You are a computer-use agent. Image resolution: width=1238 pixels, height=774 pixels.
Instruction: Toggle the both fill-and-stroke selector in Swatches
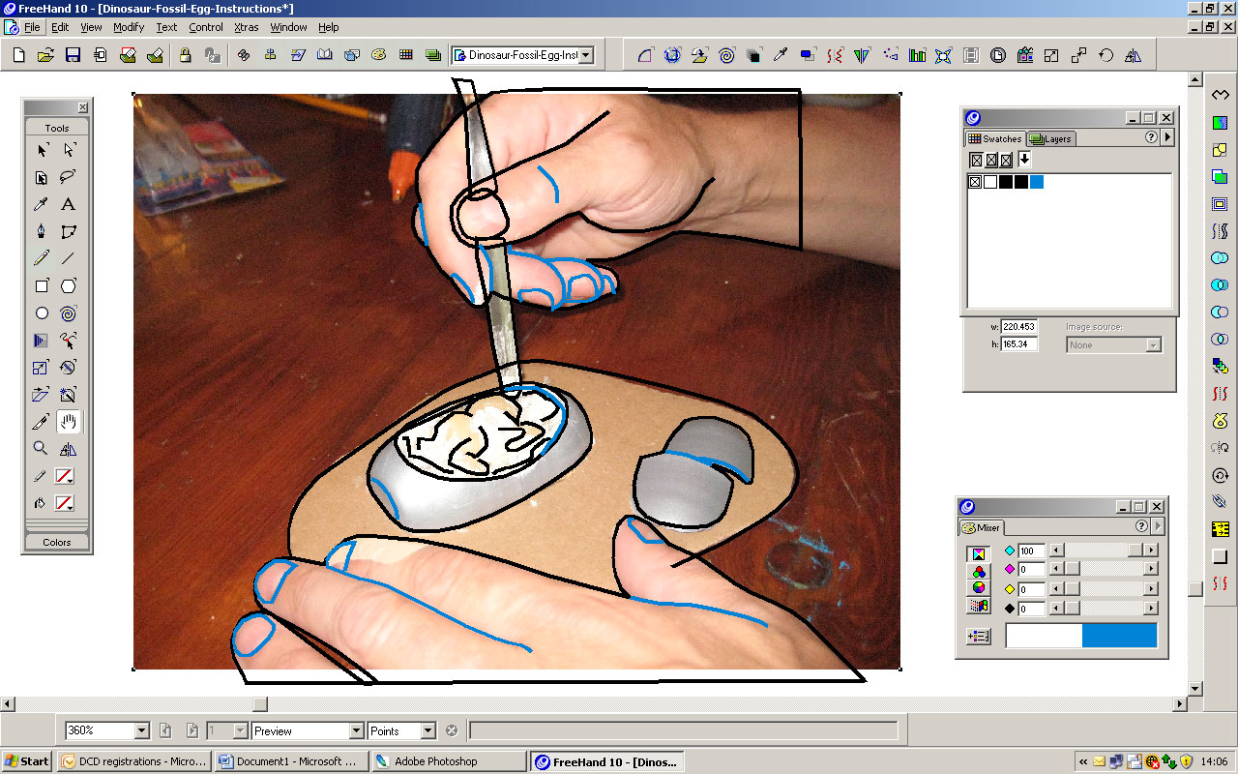tap(1006, 160)
